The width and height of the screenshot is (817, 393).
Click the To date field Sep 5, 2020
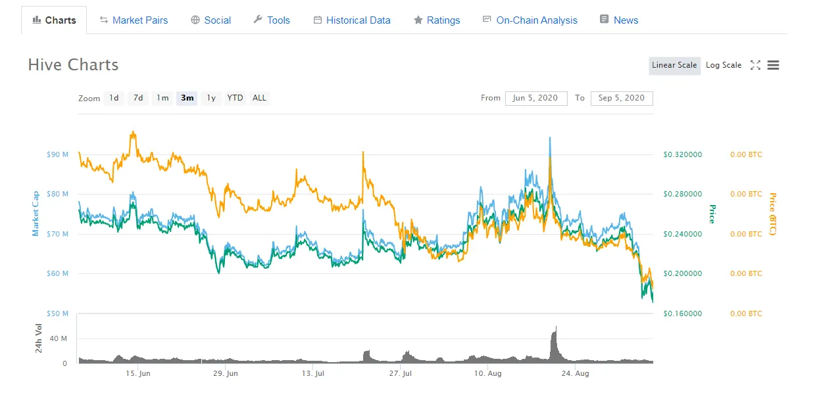point(622,98)
